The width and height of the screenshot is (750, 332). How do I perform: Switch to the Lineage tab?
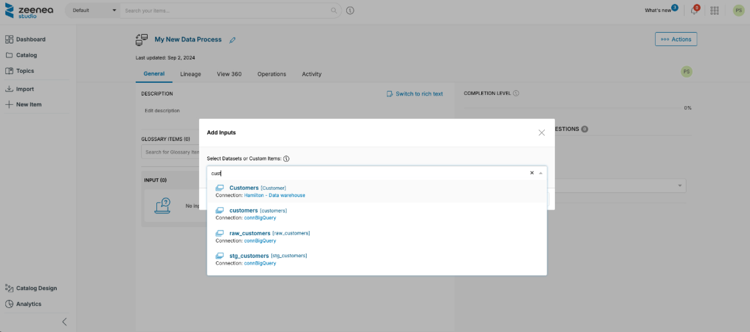click(191, 74)
